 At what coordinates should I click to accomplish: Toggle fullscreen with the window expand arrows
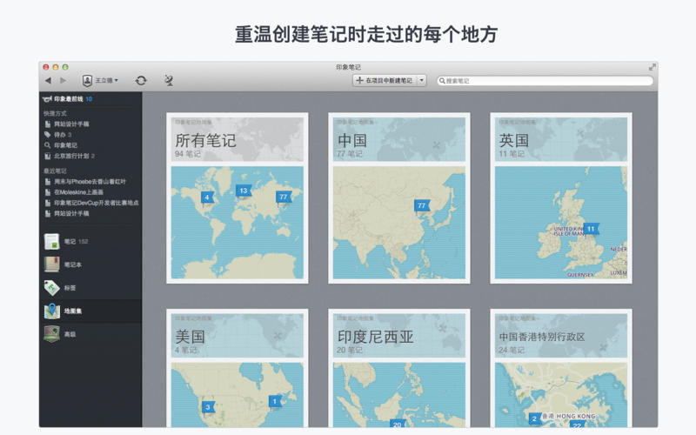tap(652, 67)
